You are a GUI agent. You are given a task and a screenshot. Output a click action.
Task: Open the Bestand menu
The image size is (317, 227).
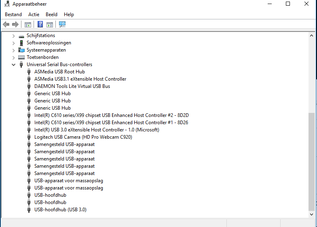coord(13,15)
